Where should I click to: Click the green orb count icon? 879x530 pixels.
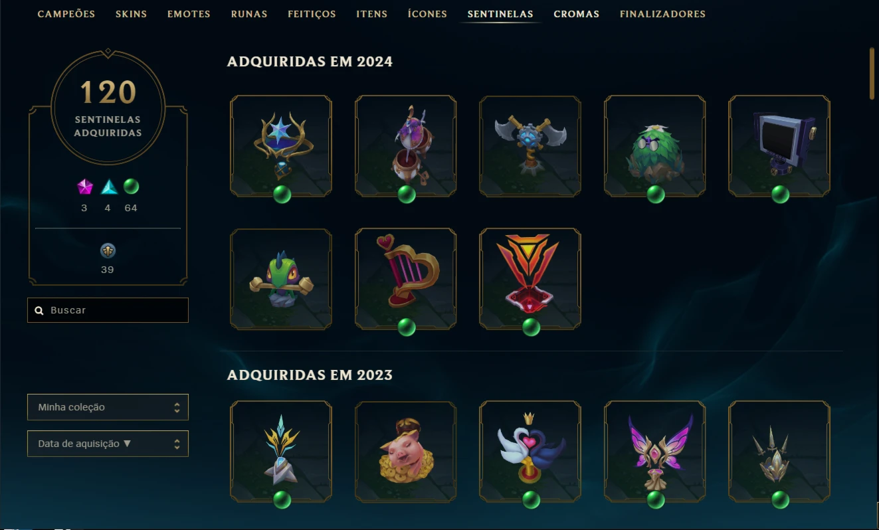tap(132, 187)
